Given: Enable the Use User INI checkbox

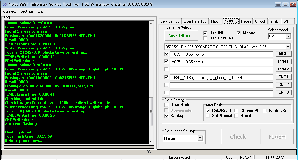Looking at the screenshot, I should pos(205,38).
